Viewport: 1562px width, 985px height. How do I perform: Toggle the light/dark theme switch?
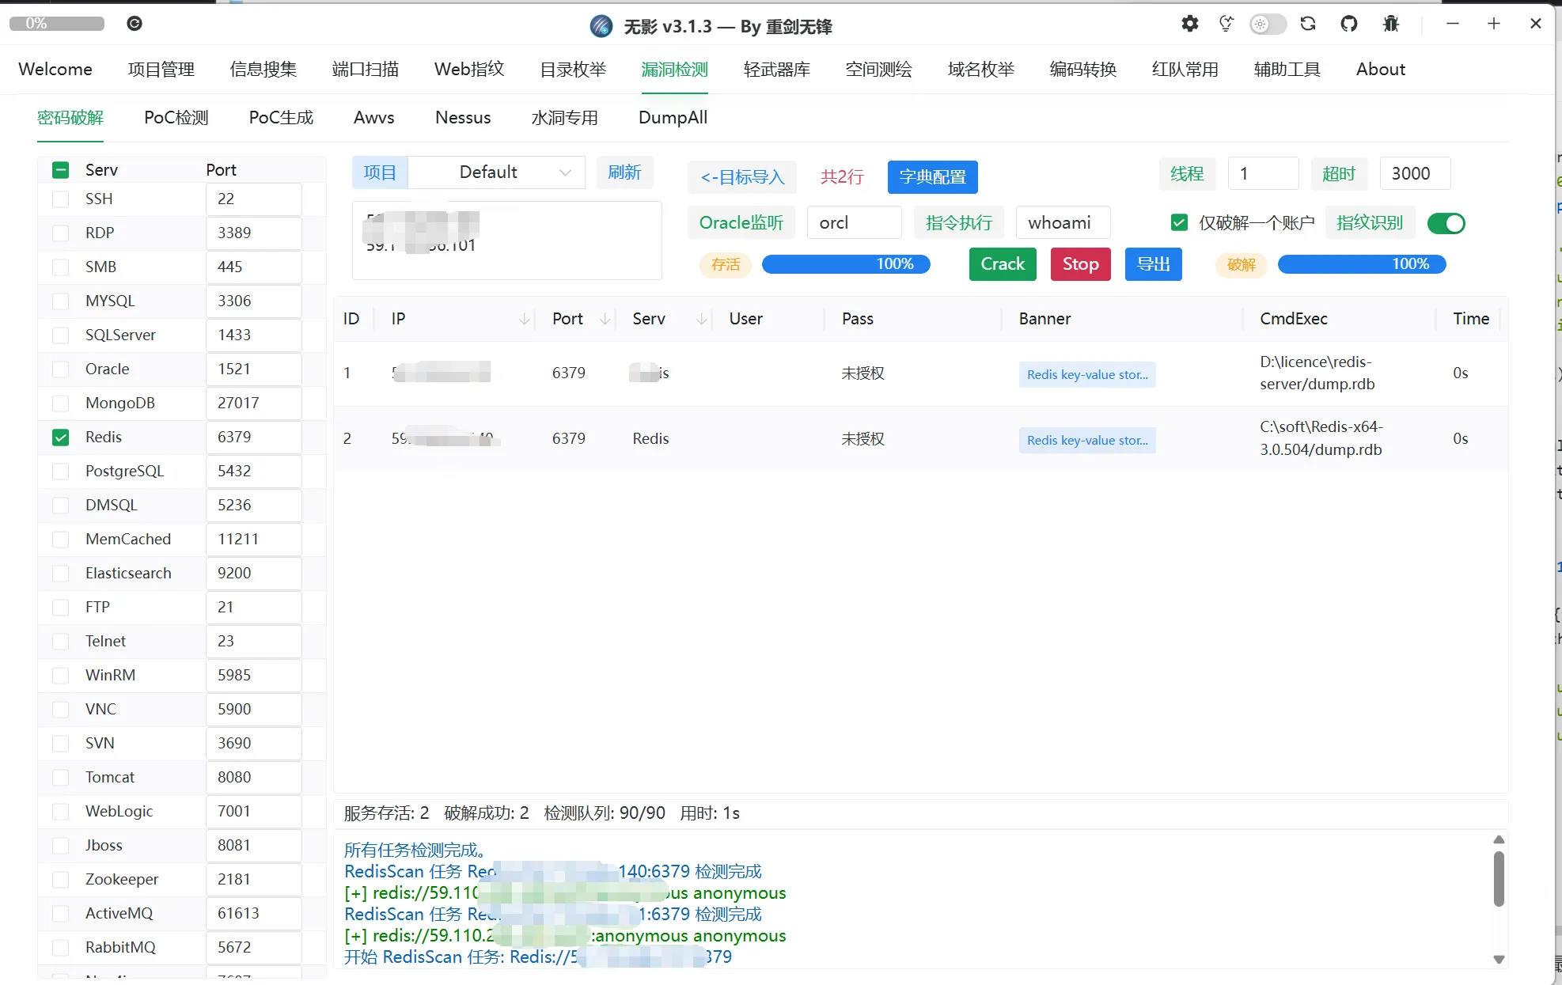[x=1267, y=24]
